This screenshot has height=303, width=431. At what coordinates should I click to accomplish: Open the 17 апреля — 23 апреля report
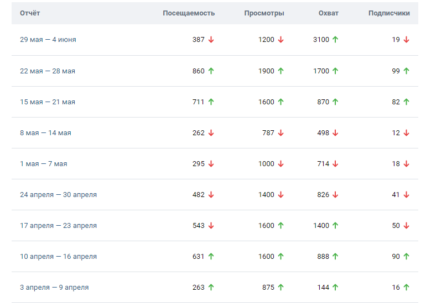58,226
